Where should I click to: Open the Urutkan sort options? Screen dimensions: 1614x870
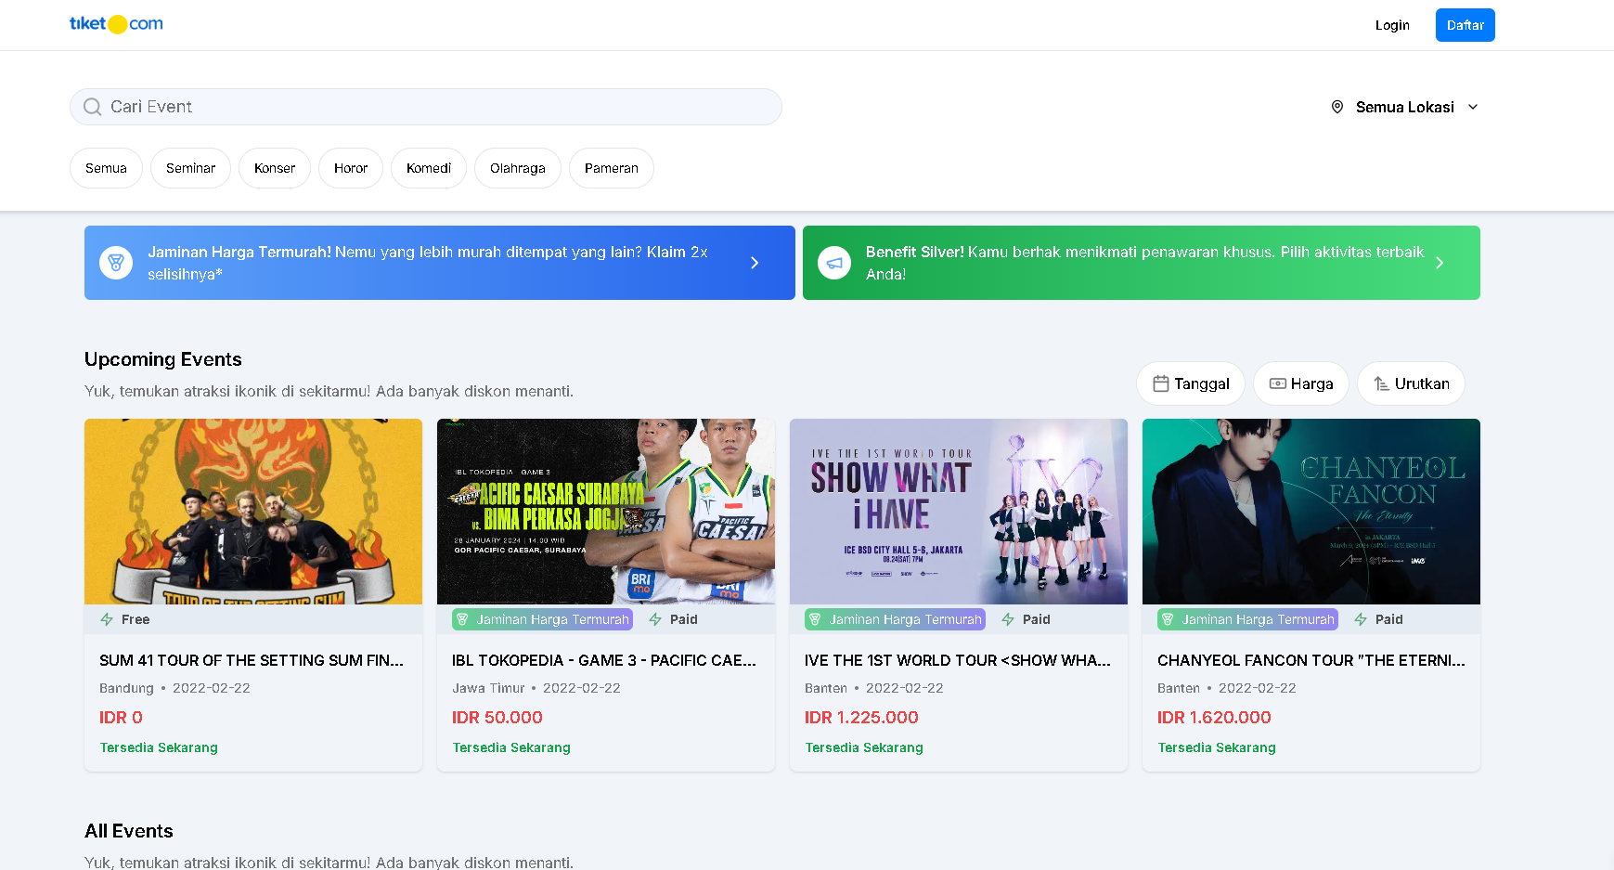(x=1411, y=383)
